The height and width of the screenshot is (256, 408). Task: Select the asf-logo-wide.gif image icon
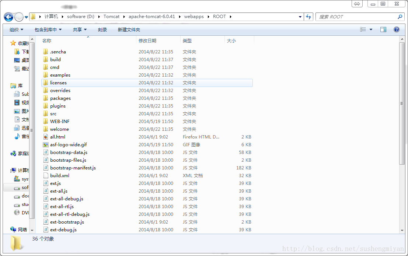pyautogui.click(x=46, y=145)
